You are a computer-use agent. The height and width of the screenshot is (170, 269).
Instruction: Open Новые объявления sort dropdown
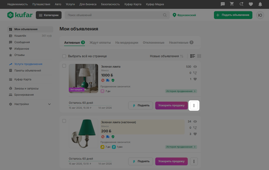click(x=167, y=56)
